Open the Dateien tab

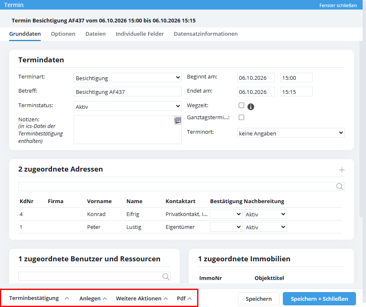coord(96,34)
